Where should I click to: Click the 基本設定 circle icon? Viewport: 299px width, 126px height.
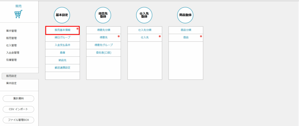click(x=62, y=15)
